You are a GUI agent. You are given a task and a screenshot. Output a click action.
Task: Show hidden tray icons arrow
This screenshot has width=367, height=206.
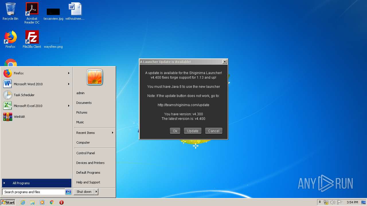point(320,202)
